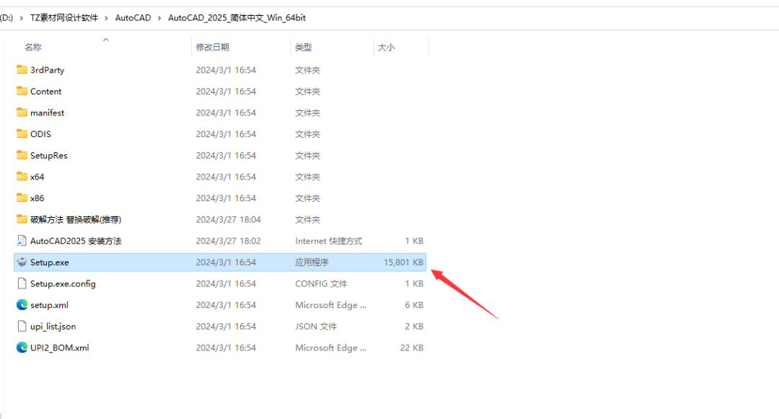The width and height of the screenshot is (779, 419).
Task: Click the 2024/3/27 18:02 modified date
Action: pos(228,241)
